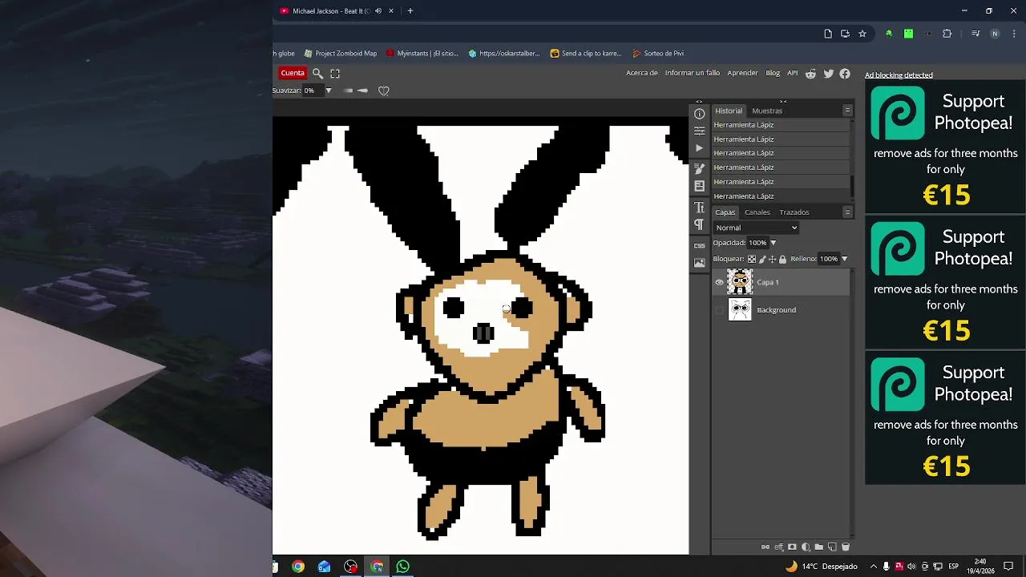This screenshot has width=1026, height=577.
Task: Open the Capas panel menu
Action: (x=847, y=212)
